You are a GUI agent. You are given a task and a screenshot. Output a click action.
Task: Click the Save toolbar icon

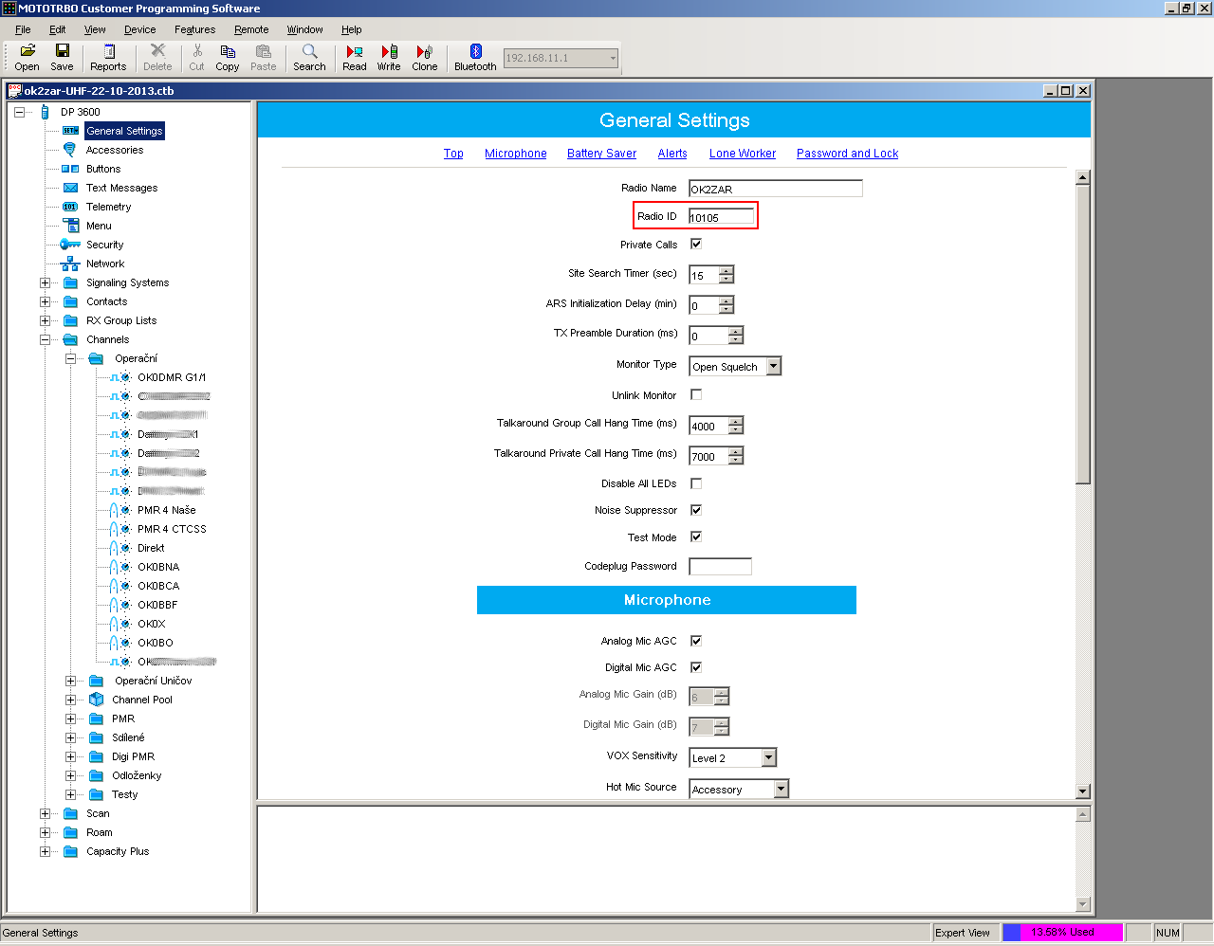pyautogui.click(x=63, y=57)
